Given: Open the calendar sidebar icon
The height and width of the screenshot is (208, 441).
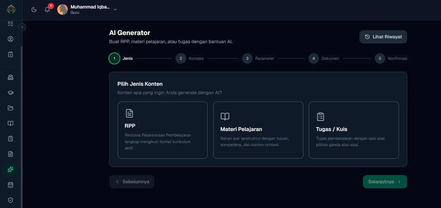Looking at the screenshot, I should pos(11,185).
